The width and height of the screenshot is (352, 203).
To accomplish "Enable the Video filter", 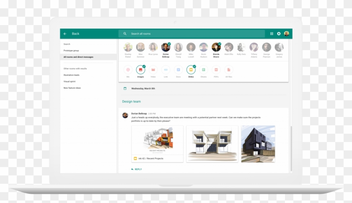I will pos(153,70).
